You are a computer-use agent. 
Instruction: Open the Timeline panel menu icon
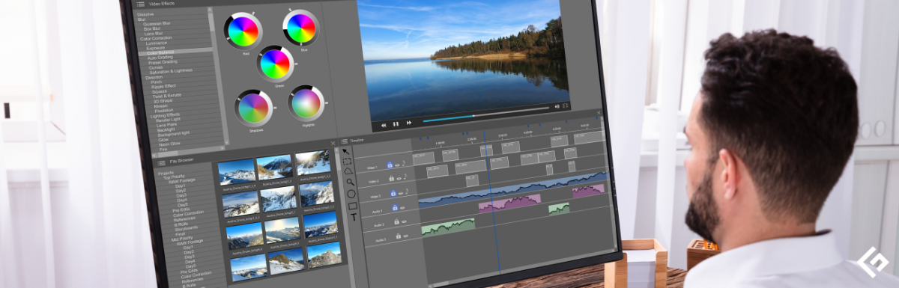344,141
